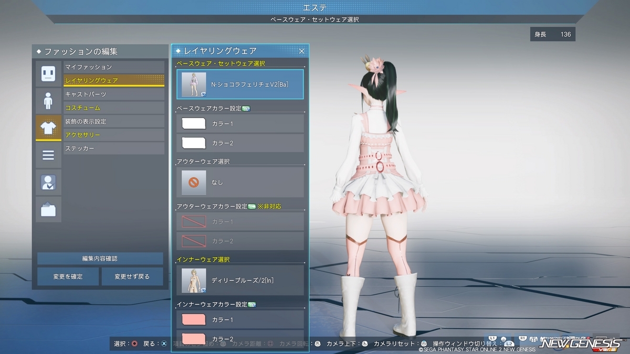The height and width of the screenshot is (354, 630).
Task: Open the list menu category icon
Action: [48, 155]
